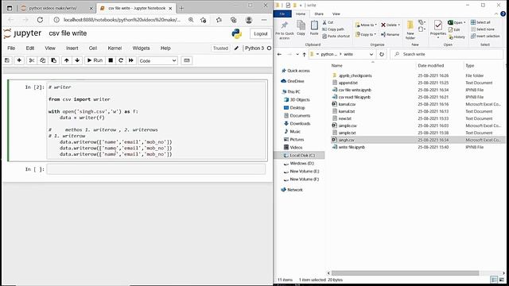This screenshot has width=509, height=286.
Task: Interrupt the kernel with stop icon
Action: tap(111, 60)
